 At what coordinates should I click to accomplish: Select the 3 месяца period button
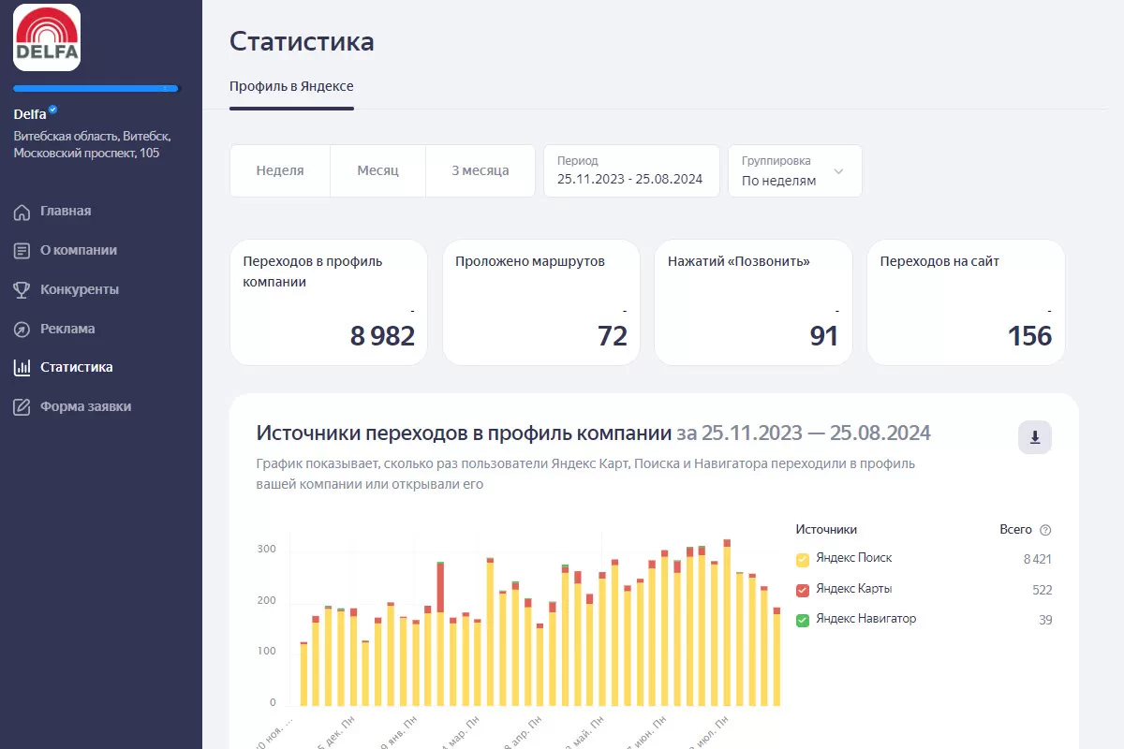click(481, 170)
